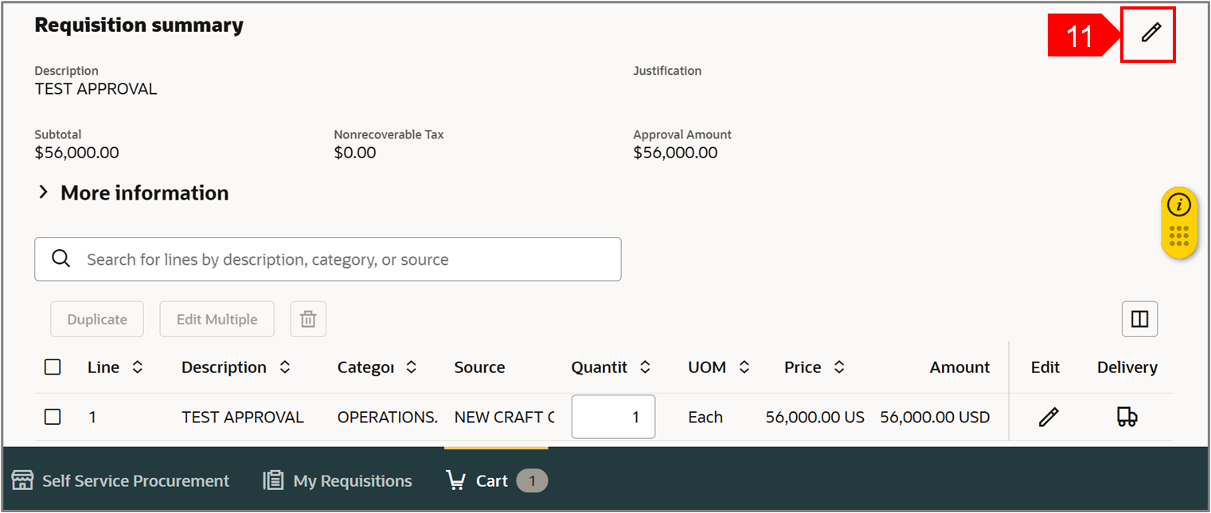Expand the More information section
Image resolution: width=1211 pixels, height=513 pixels.
point(44,192)
